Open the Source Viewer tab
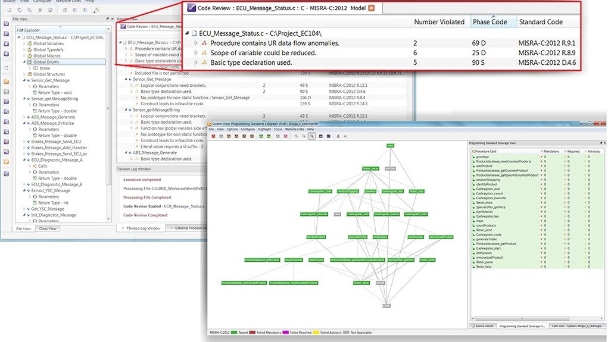The image size is (608, 342). (482, 326)
